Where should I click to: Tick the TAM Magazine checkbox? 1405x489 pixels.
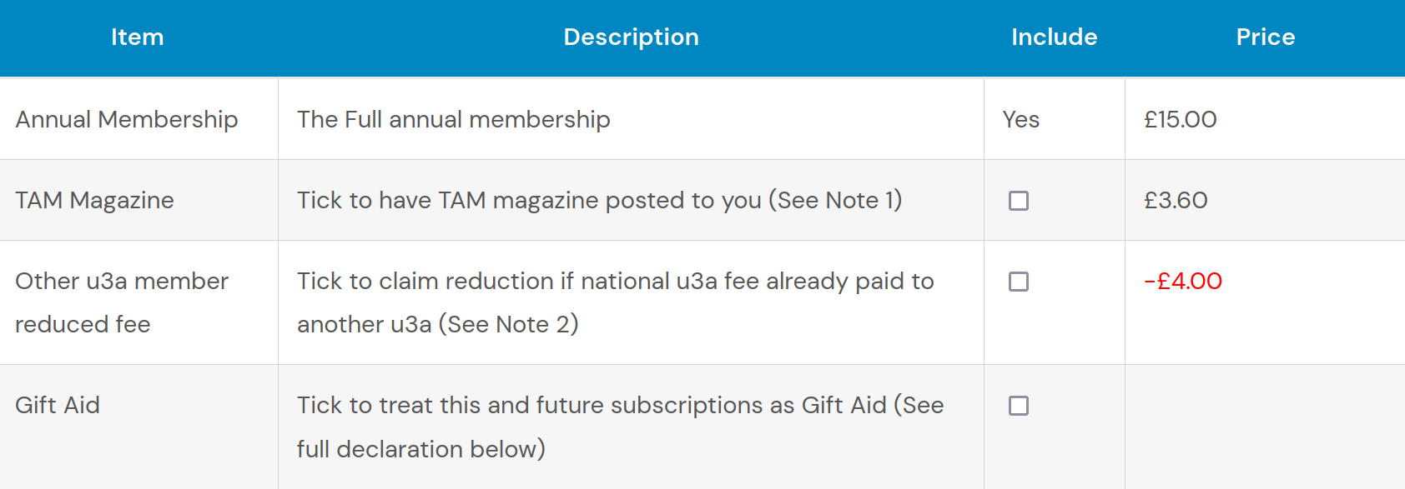[1019, 201]
